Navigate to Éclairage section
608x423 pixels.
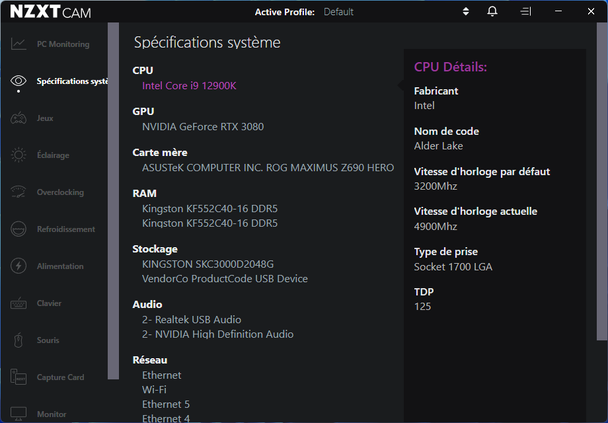click(x=53, y=155)
